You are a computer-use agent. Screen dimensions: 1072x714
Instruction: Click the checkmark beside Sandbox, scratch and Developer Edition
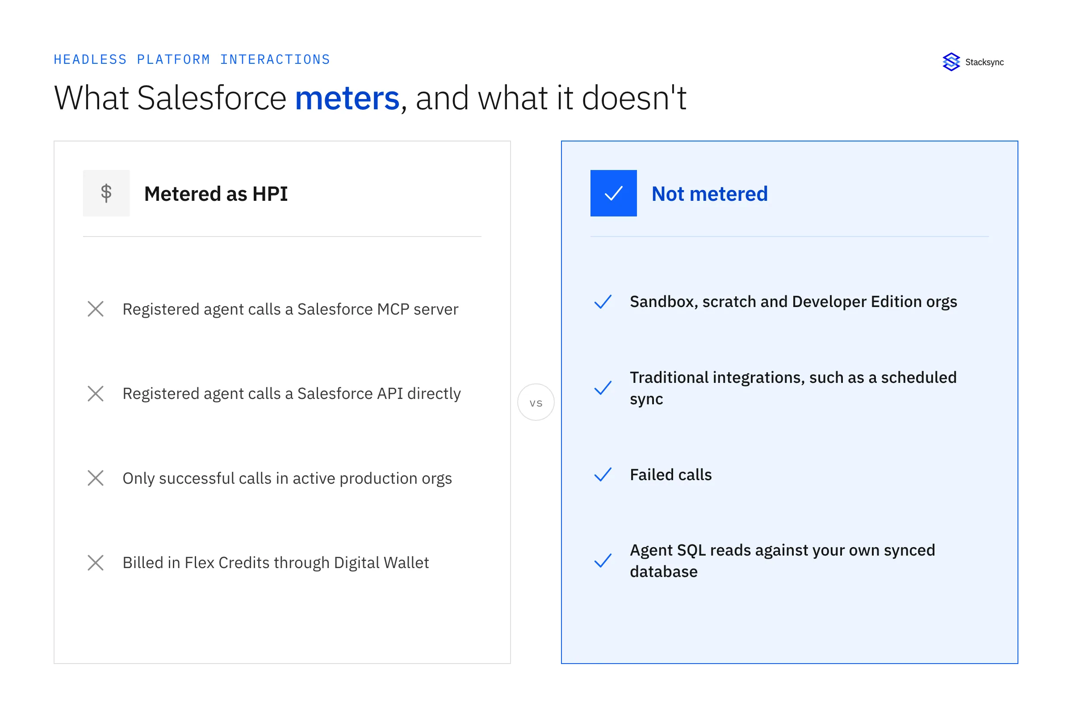(x=603, y=302)
